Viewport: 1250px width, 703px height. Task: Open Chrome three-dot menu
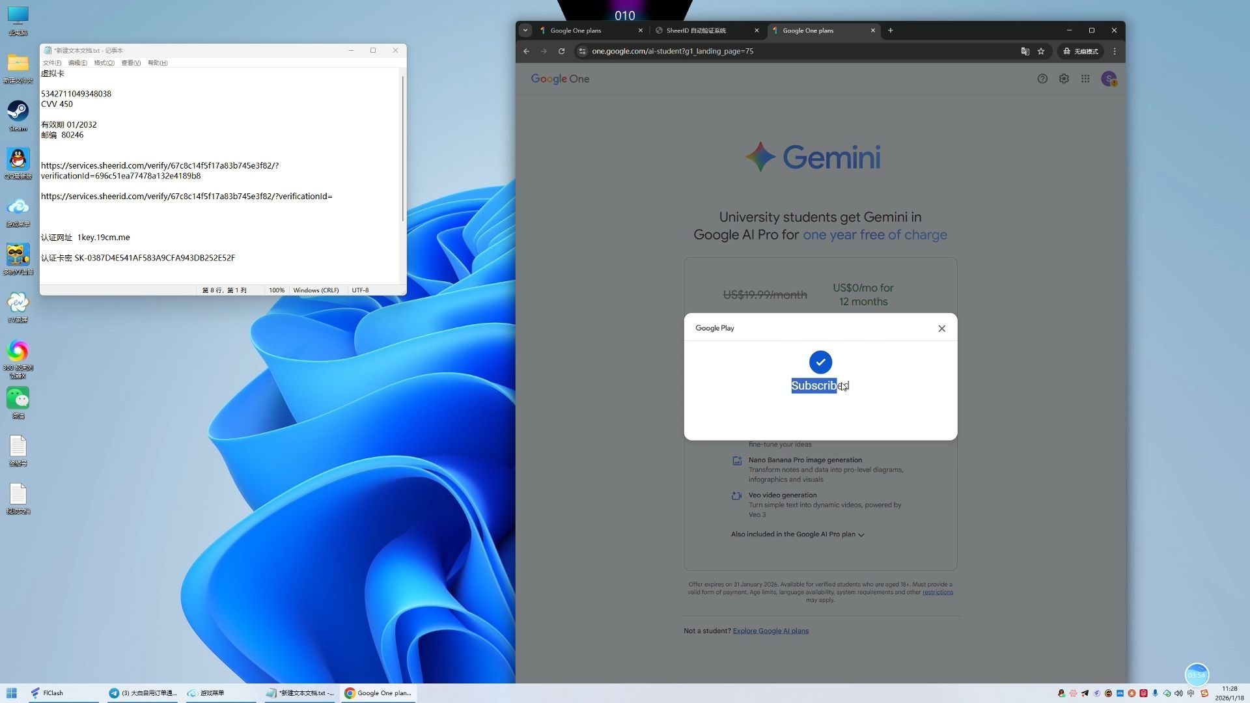1115,51
